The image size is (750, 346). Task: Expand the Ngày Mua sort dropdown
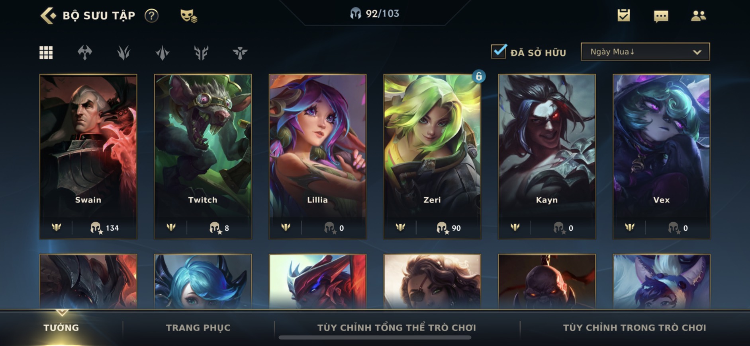pos(645,52)
